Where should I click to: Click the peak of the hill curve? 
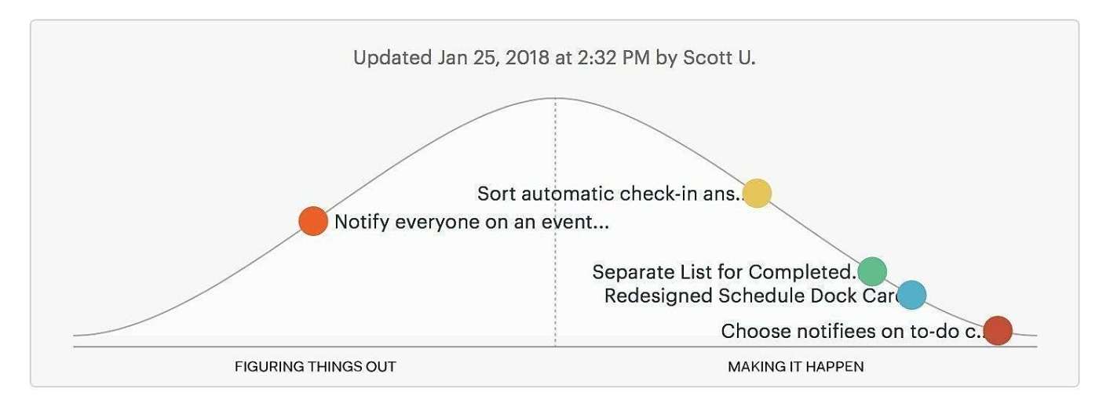(555, 99)
